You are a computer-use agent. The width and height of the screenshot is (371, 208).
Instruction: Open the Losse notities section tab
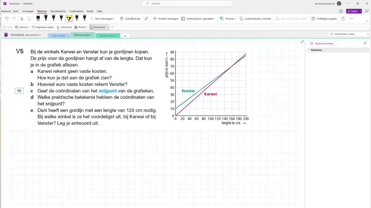pos(59,36)
